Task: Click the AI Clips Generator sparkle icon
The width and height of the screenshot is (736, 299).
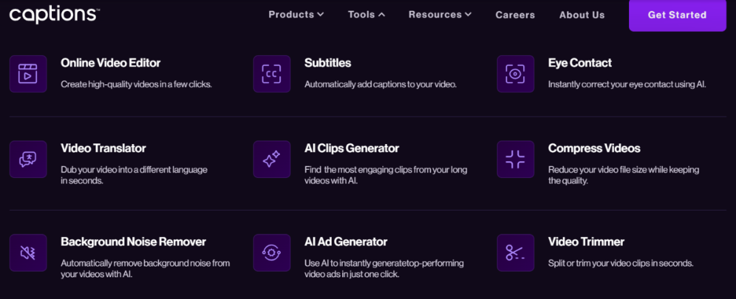Action: 272,160
